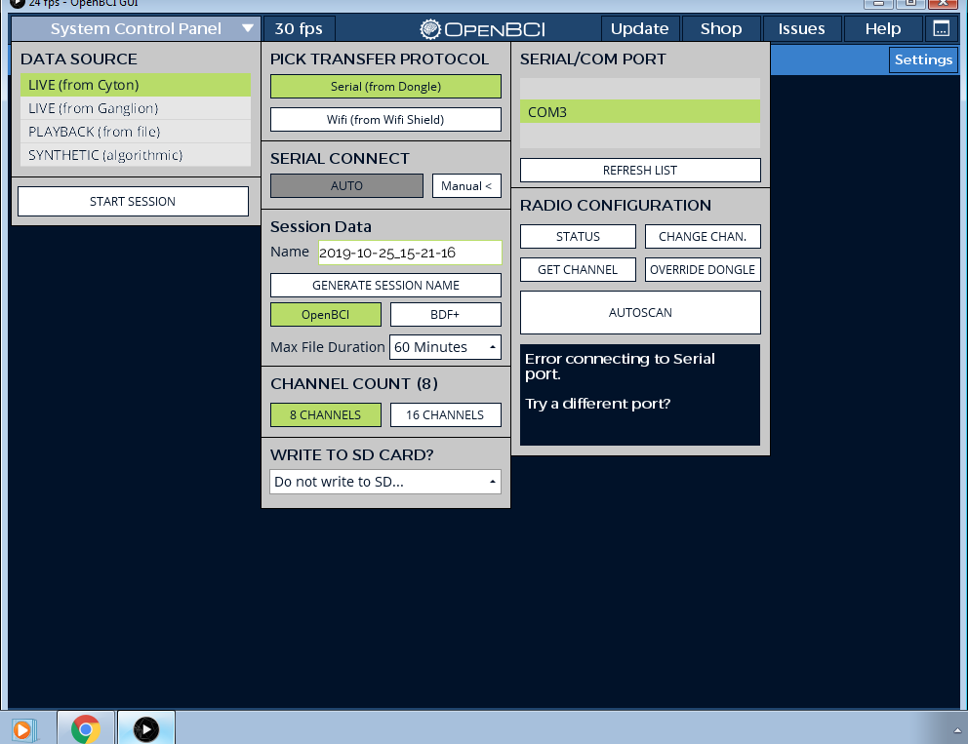Screen dimensions: 968x744
Task: Select SYNTHETIC (algorithmic) data source
Action: [136, 155]
